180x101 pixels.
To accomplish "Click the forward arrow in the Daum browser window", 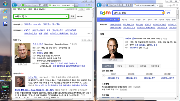I will pyautogui.click(x=104, y=5).
